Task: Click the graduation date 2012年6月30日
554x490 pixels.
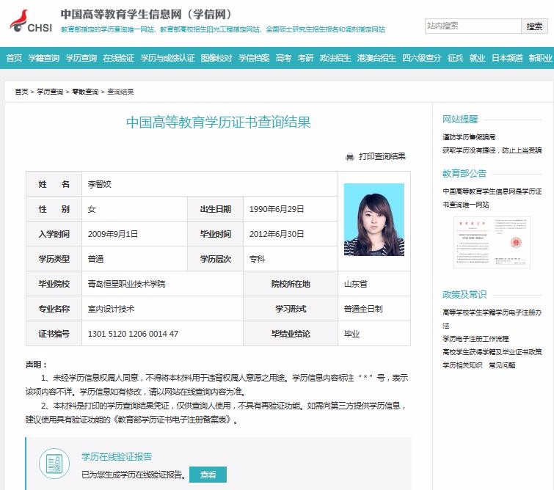Action: pyautogui.click(x=277, y=234)
